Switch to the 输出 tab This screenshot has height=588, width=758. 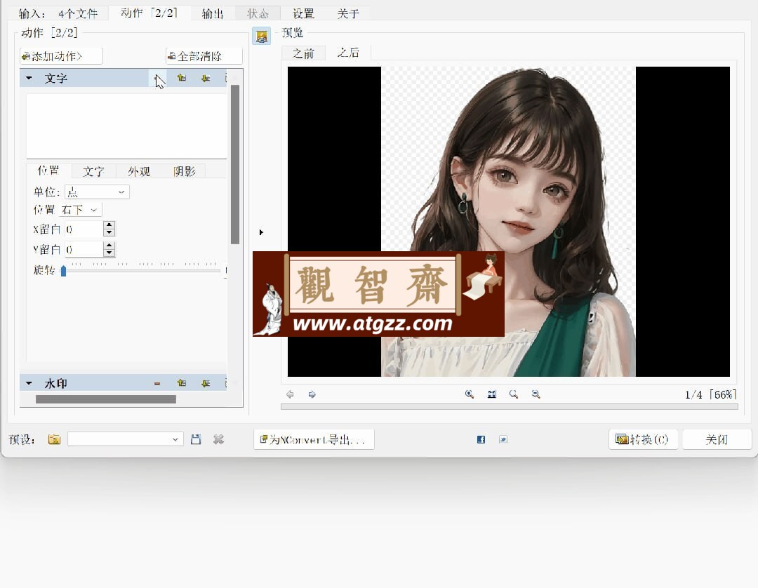tap(213, 13)
